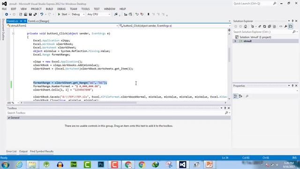Focus the Search Solution Explorer field
Viewport: 300px width, 169px height.
[x=262, y=32]
